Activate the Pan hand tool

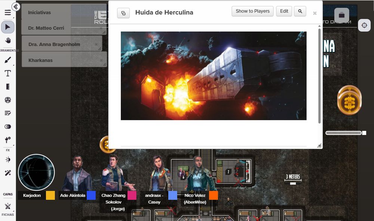point(7,40)
